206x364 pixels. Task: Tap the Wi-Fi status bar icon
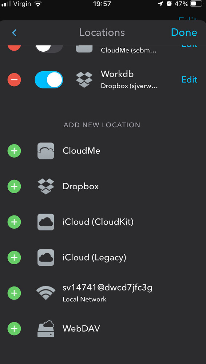37,4
